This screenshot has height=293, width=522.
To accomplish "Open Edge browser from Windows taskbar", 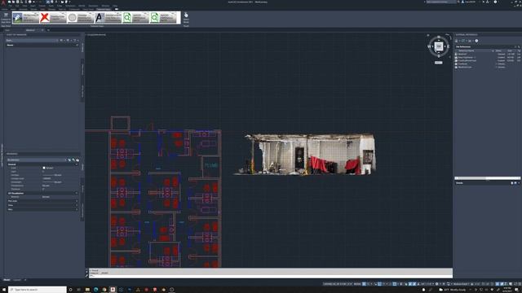I will pyautogui.click(x=96, y=290).
